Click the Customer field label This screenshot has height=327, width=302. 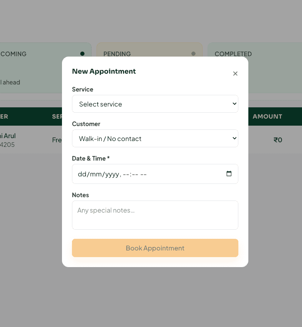click(86, 124)
